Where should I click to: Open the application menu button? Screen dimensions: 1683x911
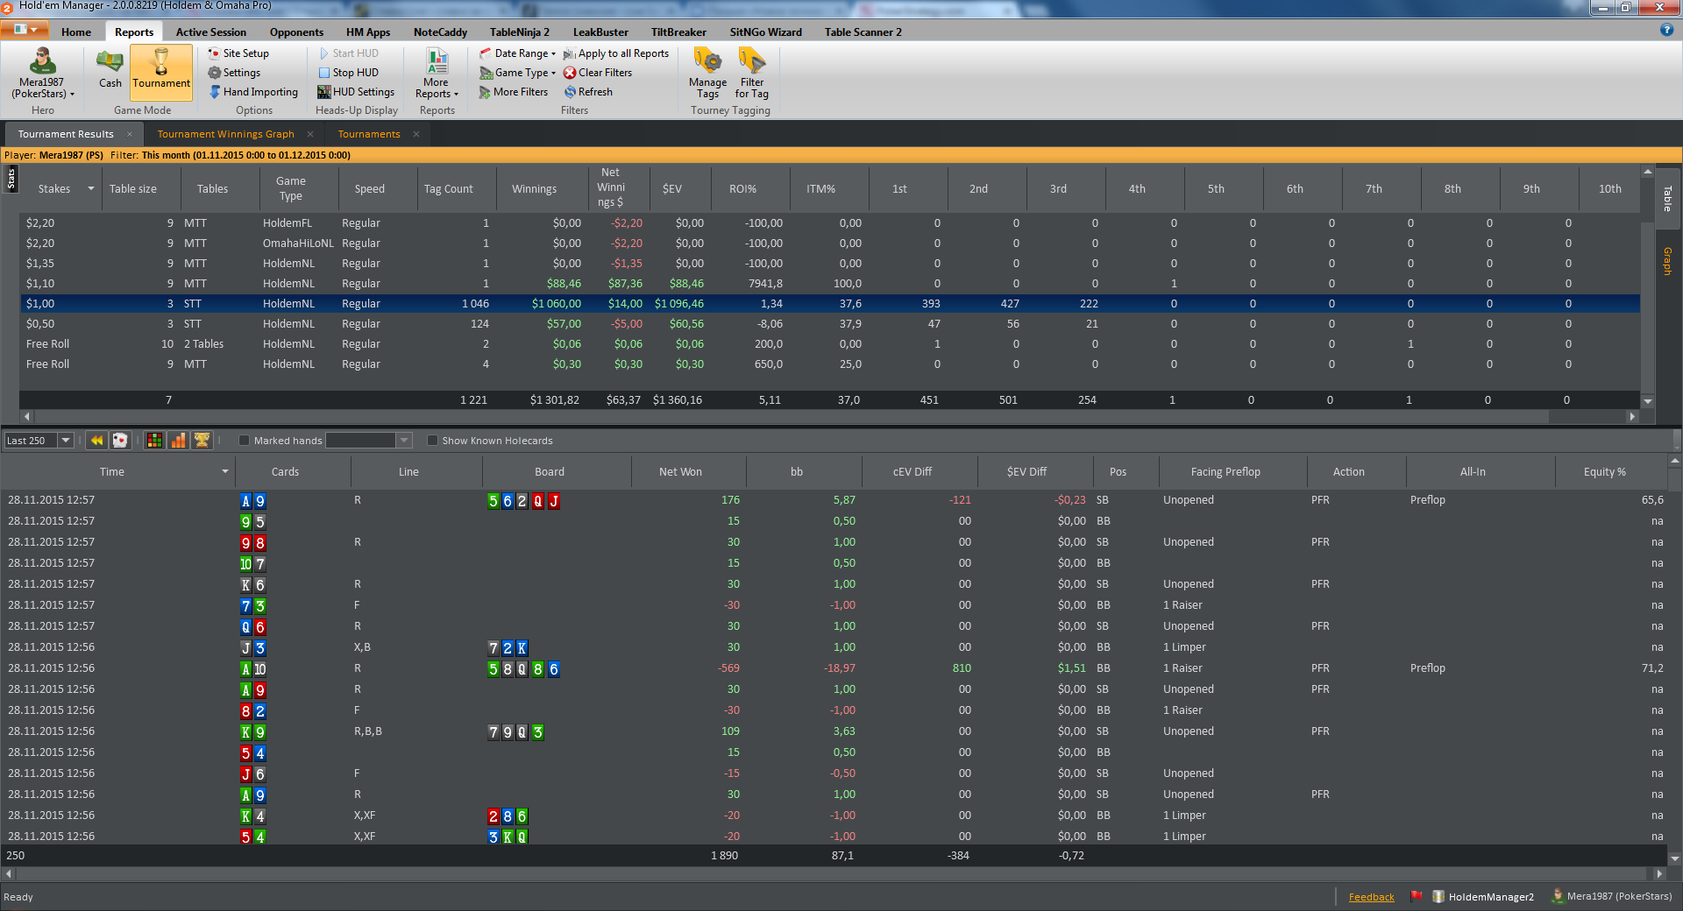25,30
